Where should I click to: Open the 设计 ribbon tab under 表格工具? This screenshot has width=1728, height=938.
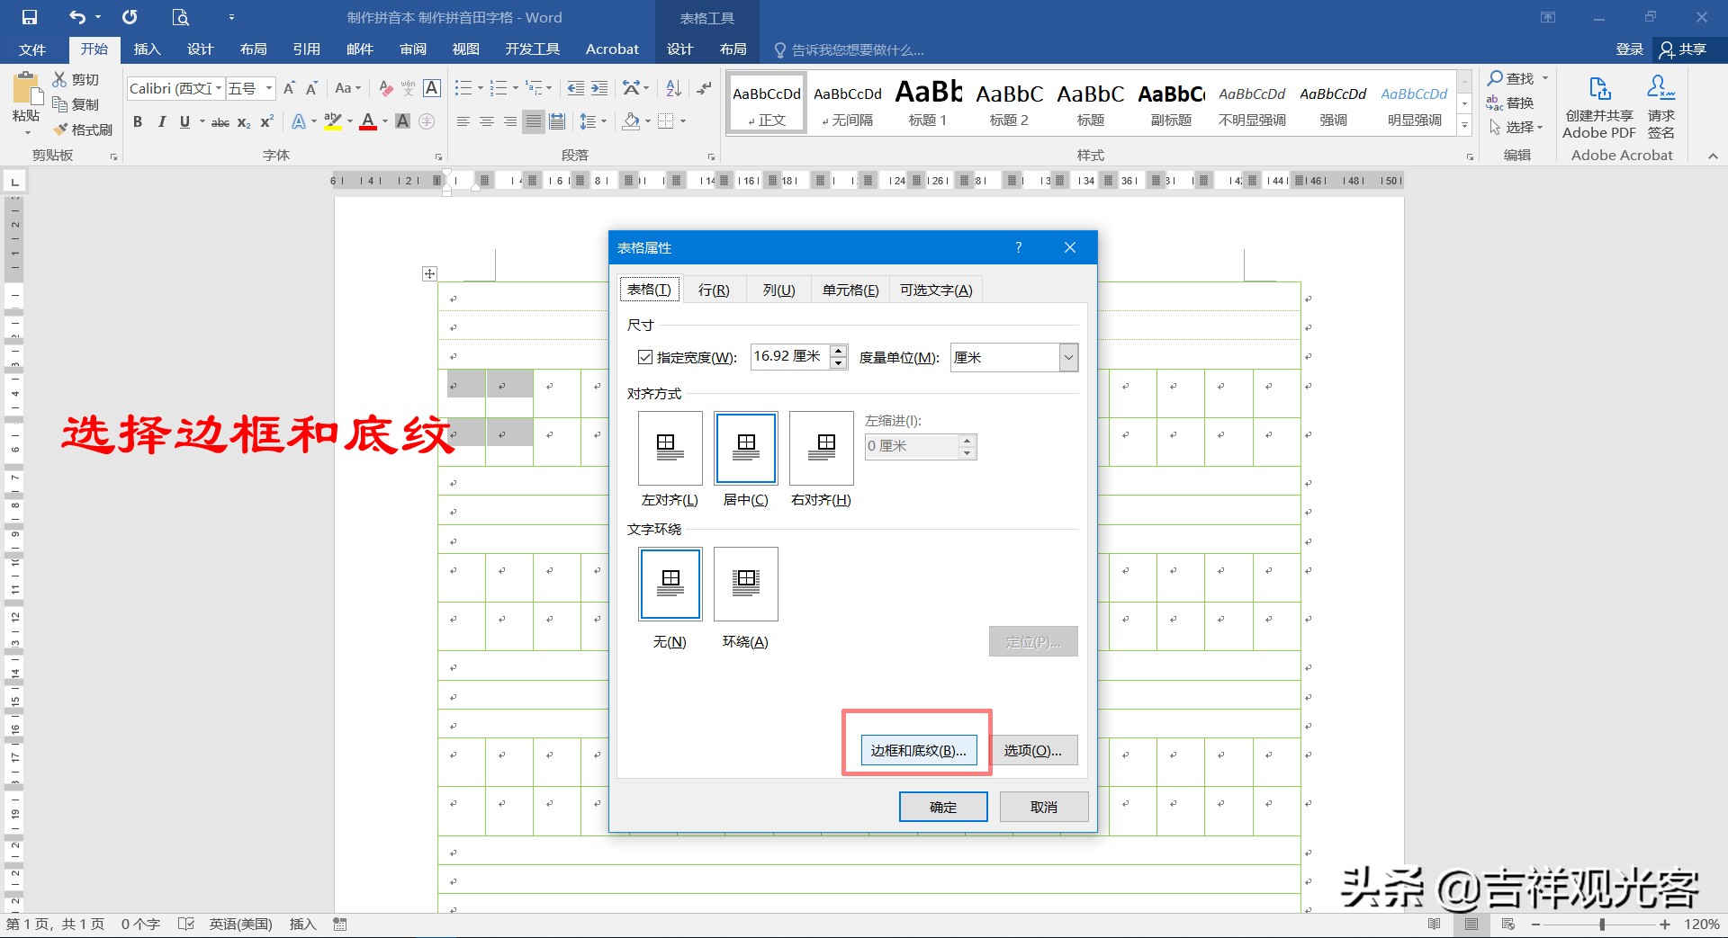tap(680, 49)
